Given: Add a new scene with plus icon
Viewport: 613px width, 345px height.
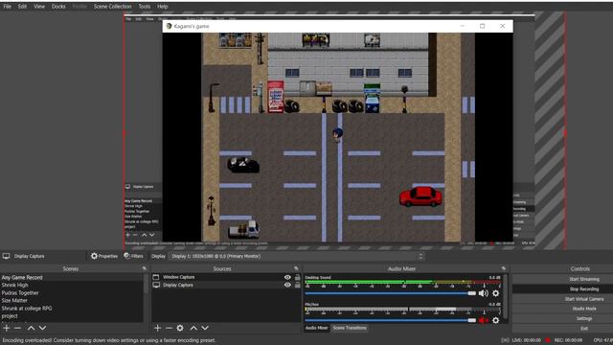Looking at the screenshot, I should (7, 328).
